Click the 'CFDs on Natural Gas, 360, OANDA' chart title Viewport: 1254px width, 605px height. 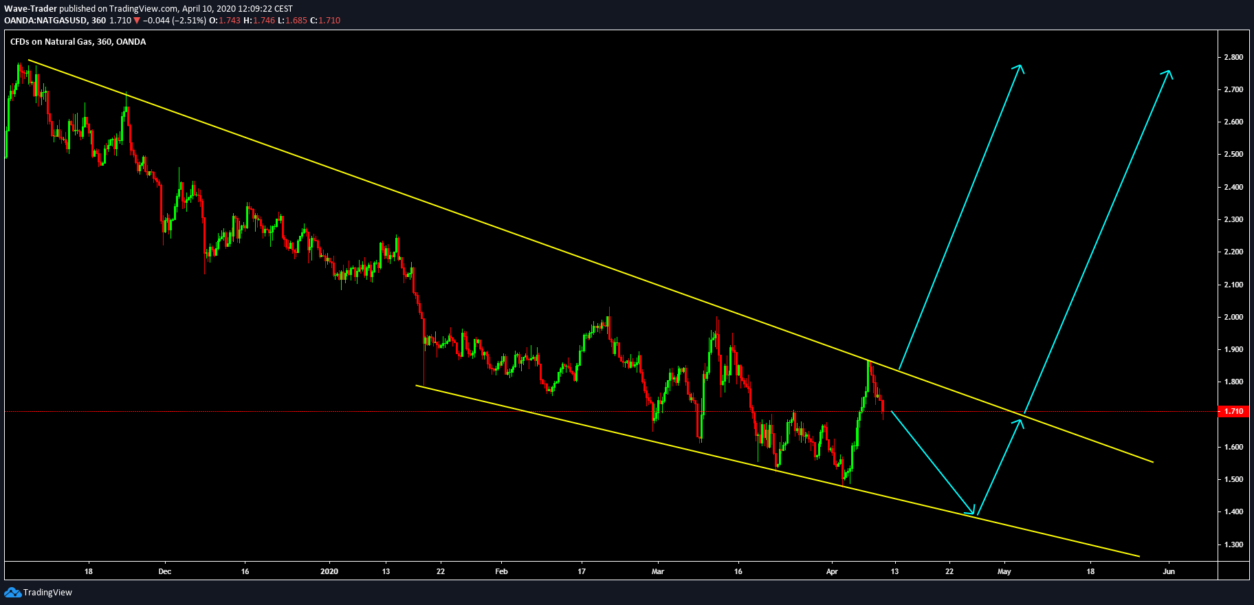[78, 42]
